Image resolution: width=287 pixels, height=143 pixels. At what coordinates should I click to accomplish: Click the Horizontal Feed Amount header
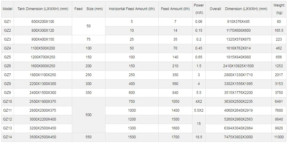point(132,9)
